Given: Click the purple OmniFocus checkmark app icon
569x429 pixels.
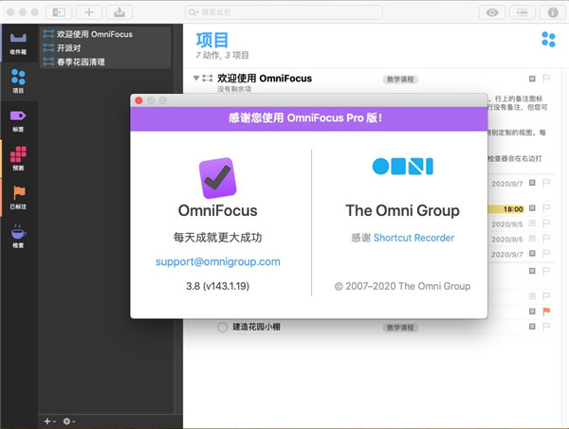Looking at the screenshot, I should click(217, 178).
